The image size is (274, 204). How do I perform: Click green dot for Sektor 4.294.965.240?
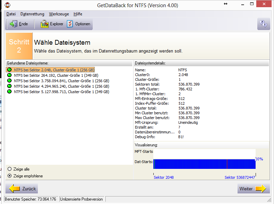coord(9,86)
